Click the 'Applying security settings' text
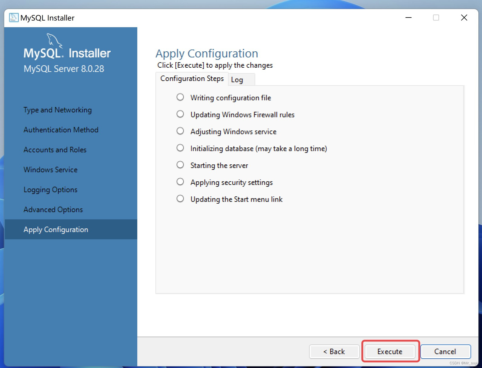This screenshot has width=482, height=368. [x=232, y=182]
